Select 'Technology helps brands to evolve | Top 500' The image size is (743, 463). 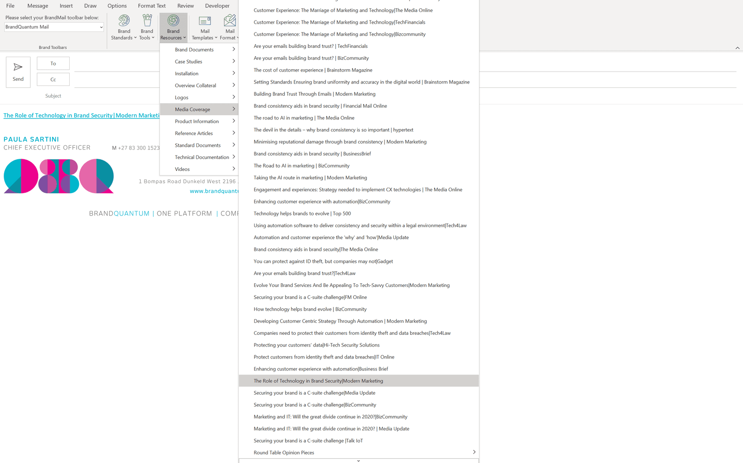(x=302, y=214)
